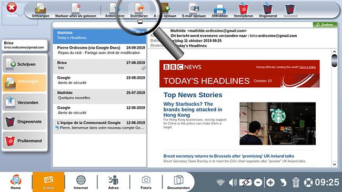Print the email with Afdrukken
The width and height of the screenshot is (342, 192).
click(x=219, y=10)
